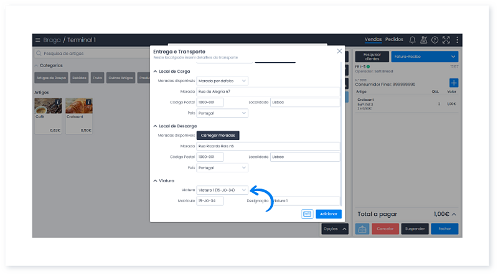Click the on-screen keyboard icon button
Image resolution: width=498 pixels, height=275 pixels.
point(307,214)
